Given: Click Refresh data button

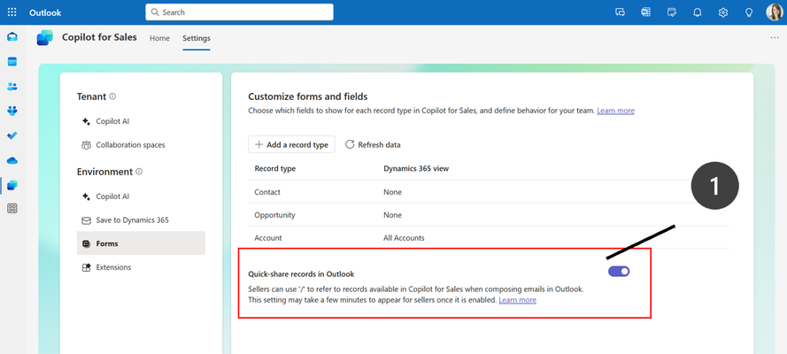Looking at the screenshot, I should [x=373, y=144].
